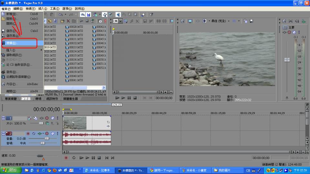Viewport: 310px width, 174px height.
Task: Select 儲存為 (Save As) in File menu
Action: [13, 35]
